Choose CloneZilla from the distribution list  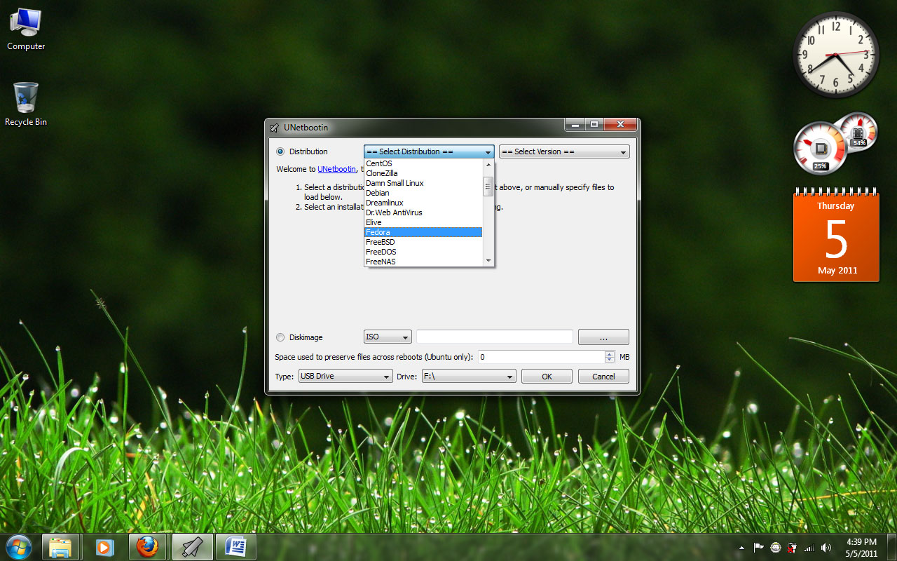coord(423,173)
